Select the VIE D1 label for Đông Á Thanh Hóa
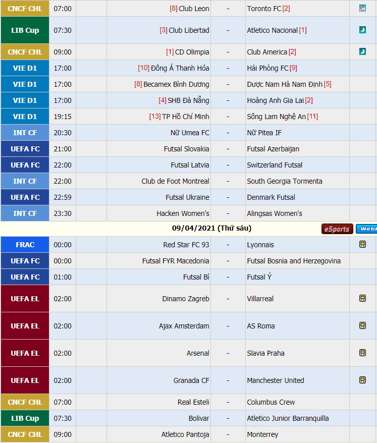377x443 pixels. tap(25, 68)
